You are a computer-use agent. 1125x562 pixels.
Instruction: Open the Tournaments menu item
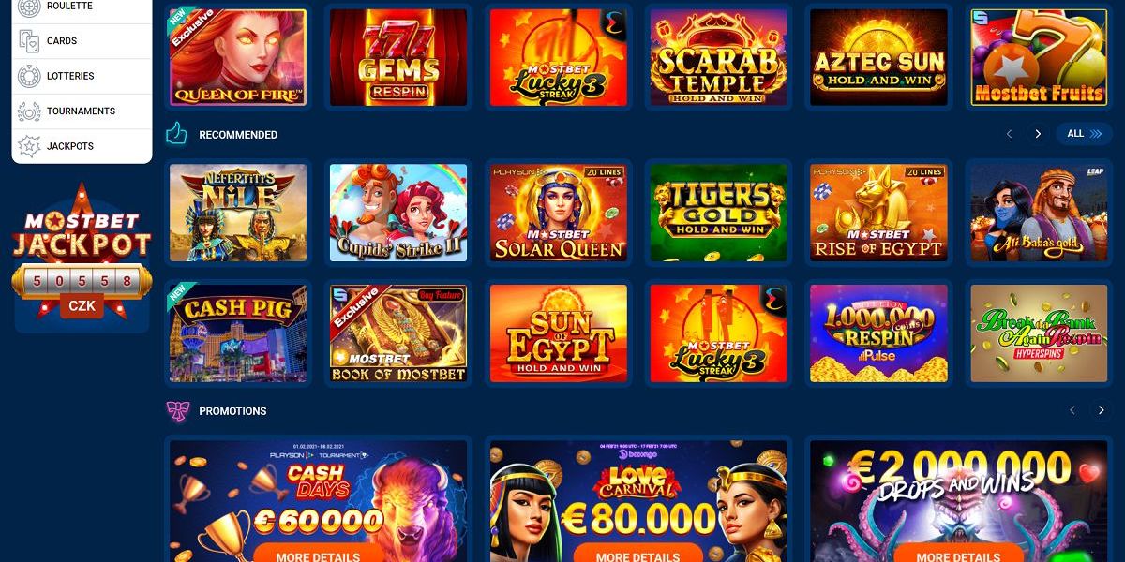82,111
